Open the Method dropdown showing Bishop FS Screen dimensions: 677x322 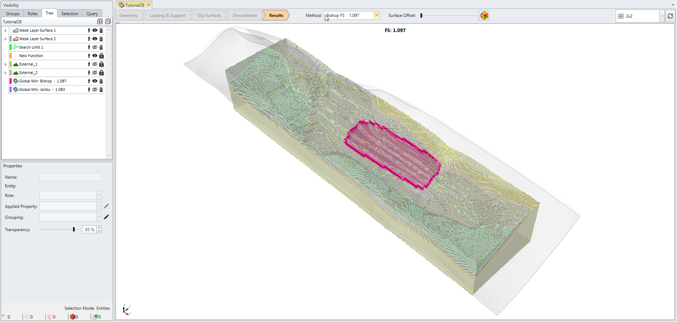pyautogui.click(x=377, y=16)
